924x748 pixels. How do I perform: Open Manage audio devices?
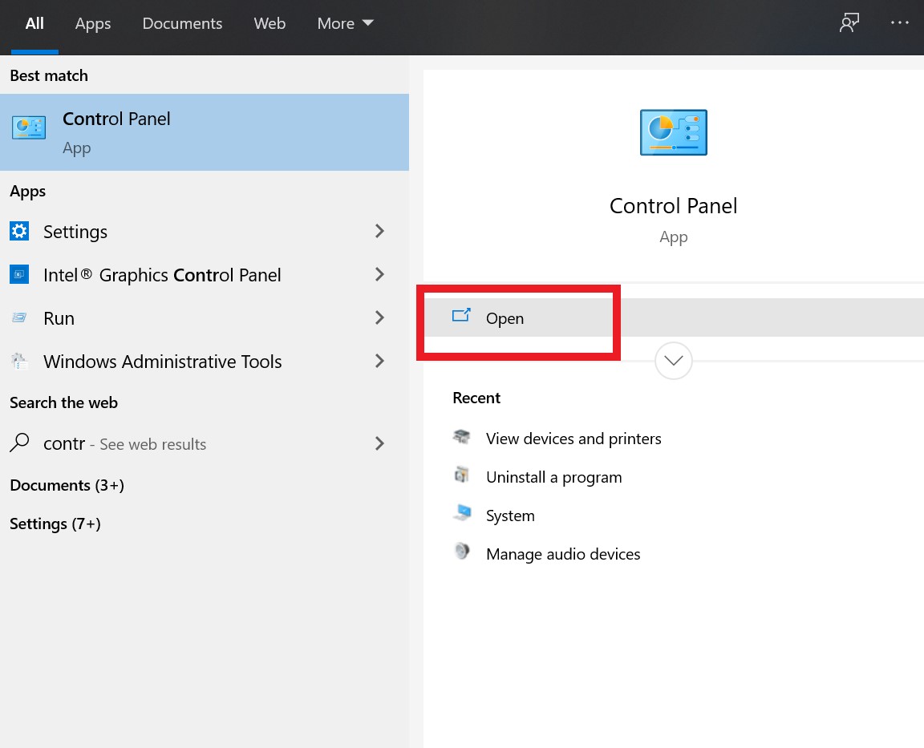[x=563, y=554]
